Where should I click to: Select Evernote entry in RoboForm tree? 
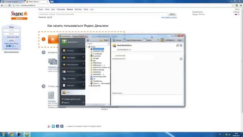click(97, 56)
